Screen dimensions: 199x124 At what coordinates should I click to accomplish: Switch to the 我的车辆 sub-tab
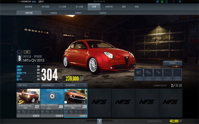coord(29,13)
